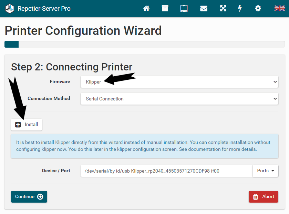The height and width of the screenshot is (214, 289).
Task: Click the plus icon on Install button
Action: 18,125
